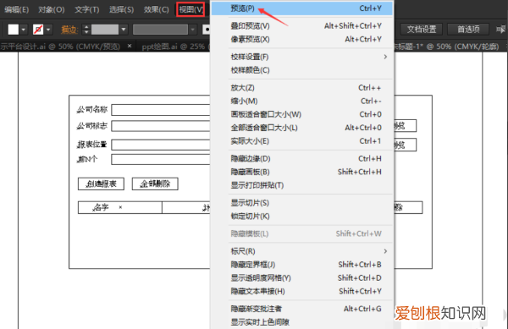Open the 选择(S) menu
Image resolution: width=508 pixels, height=329 pixels.
[x=121, y=9]
